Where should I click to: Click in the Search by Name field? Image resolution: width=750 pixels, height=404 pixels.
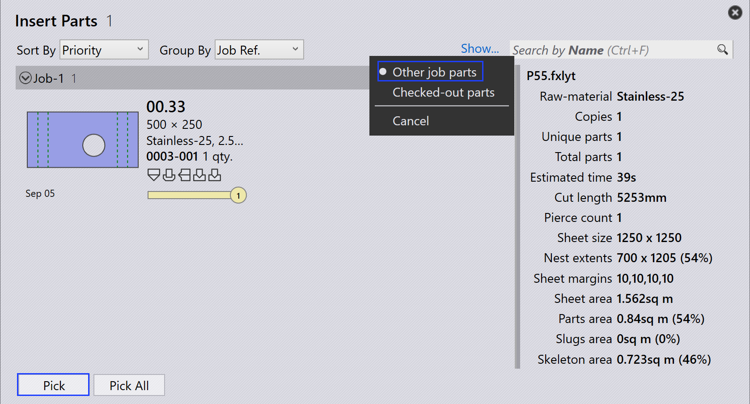[x=613, y=50]
